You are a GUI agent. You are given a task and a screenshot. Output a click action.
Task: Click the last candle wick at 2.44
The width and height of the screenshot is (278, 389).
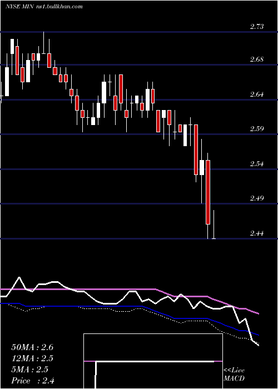click(214, 225)
